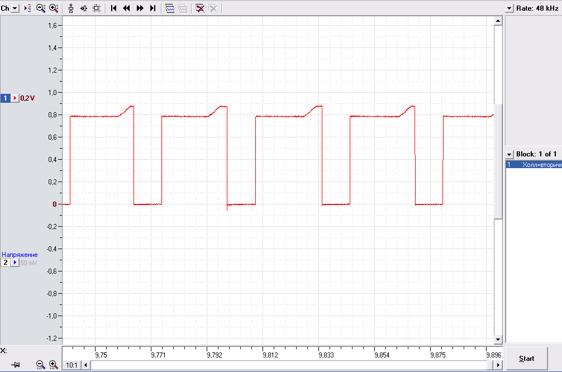Image resolution: width=562 pixels, height=372 pixels.
Task: Click the horizontal scrollbar right arrow
Action: click(498, 365)
